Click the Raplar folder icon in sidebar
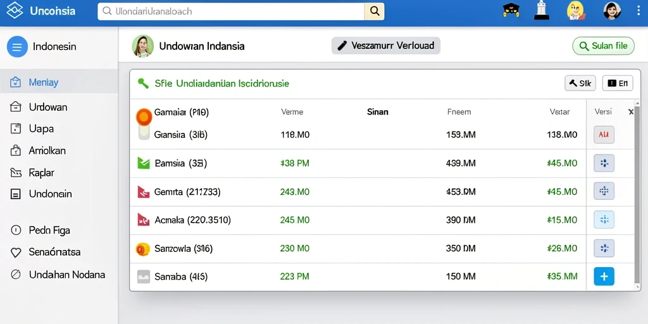The height and width of the screenshot is (324, 648). [x=16, y=172]
